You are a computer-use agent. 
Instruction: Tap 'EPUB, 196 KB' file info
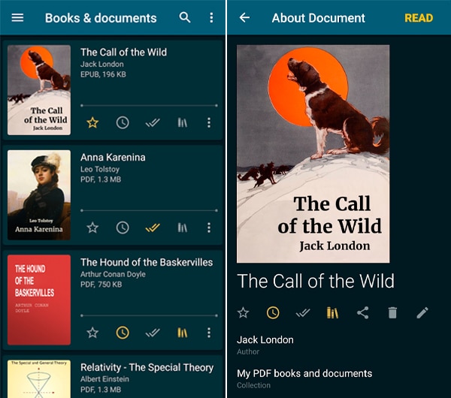pos(103,74)
